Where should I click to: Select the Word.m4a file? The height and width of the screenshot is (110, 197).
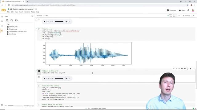click(x=12, y=34)
